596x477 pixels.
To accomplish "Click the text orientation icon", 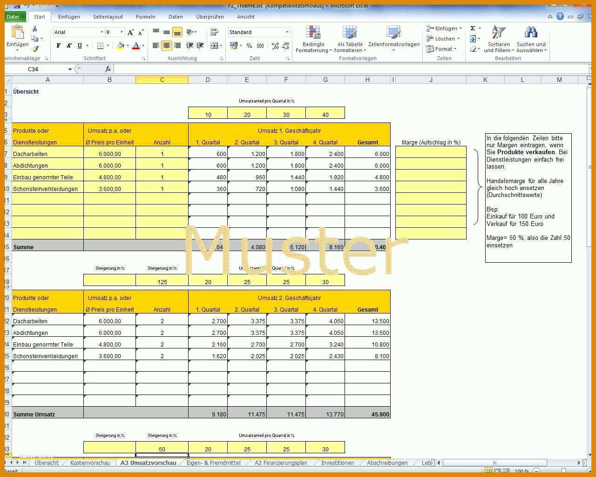I will [x=190, y=32].
